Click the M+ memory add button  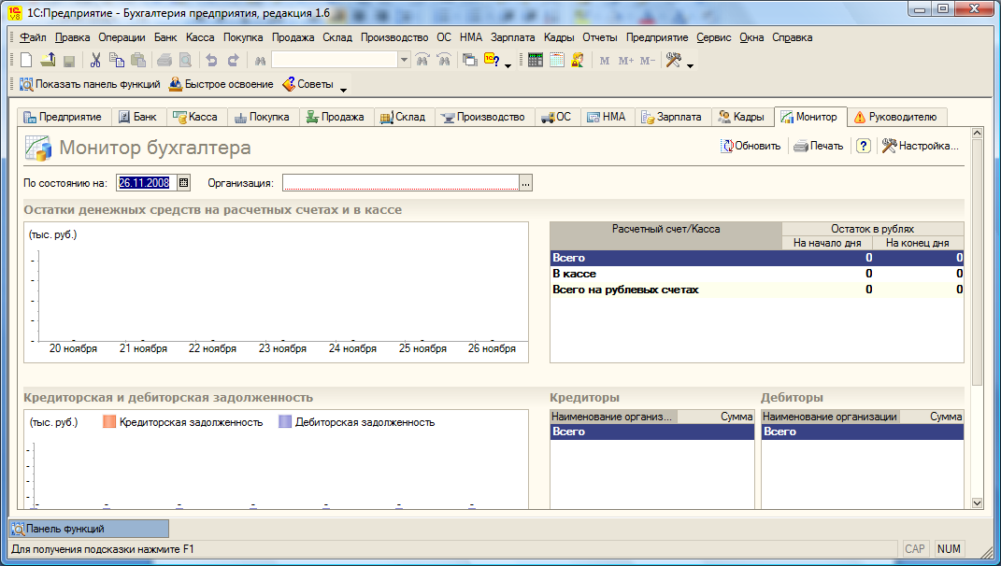point(626,61)
